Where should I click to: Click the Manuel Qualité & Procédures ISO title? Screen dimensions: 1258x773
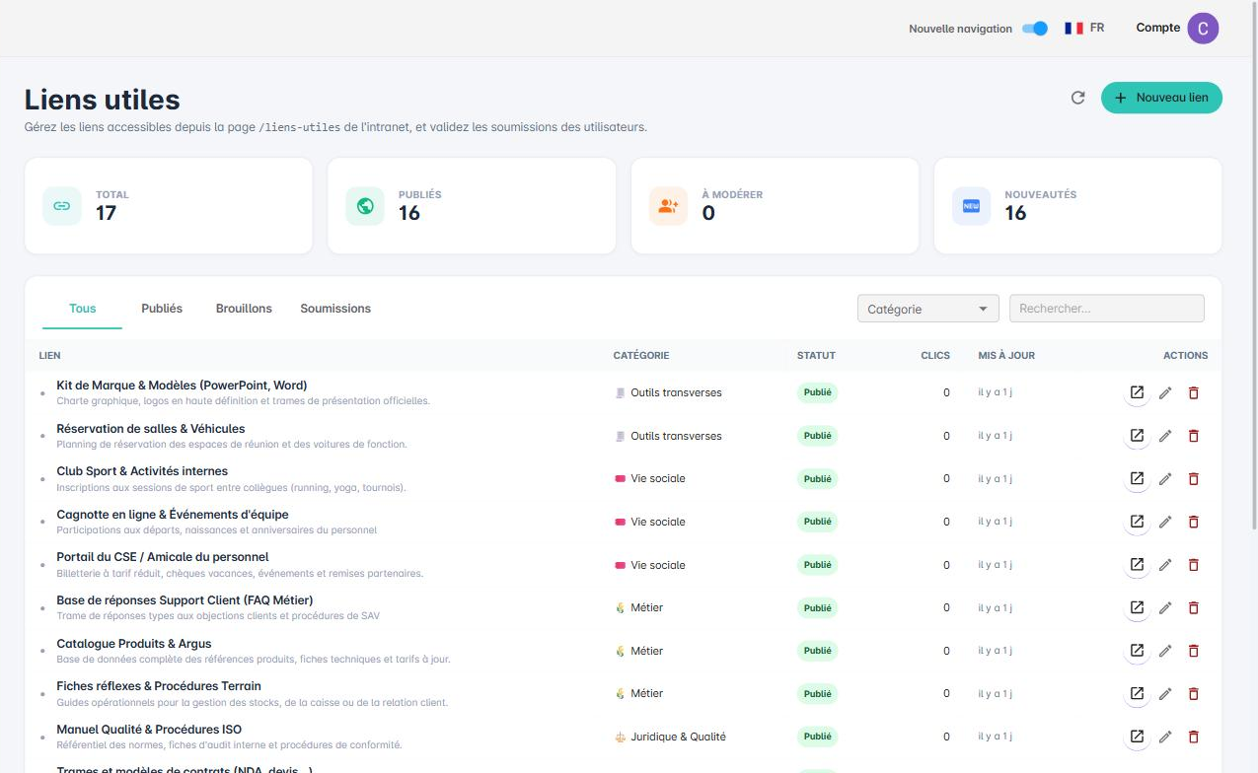pos(149,730)
